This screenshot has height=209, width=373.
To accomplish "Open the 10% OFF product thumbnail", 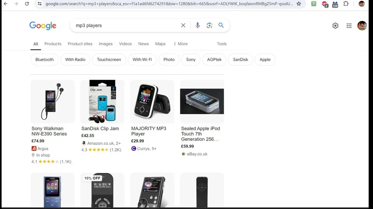I will 102,191.
